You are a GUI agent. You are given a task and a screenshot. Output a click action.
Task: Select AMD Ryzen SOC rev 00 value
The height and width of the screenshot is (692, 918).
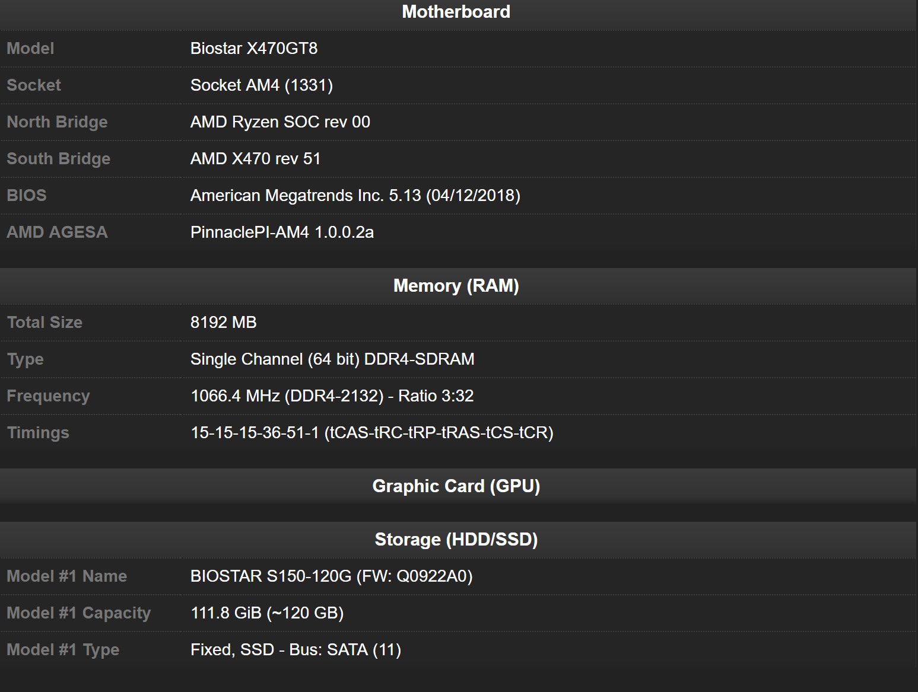tap(280, 122)
